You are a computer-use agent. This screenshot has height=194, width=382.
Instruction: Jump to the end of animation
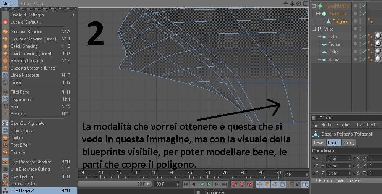pyautogui.click(x=224, y=184)
